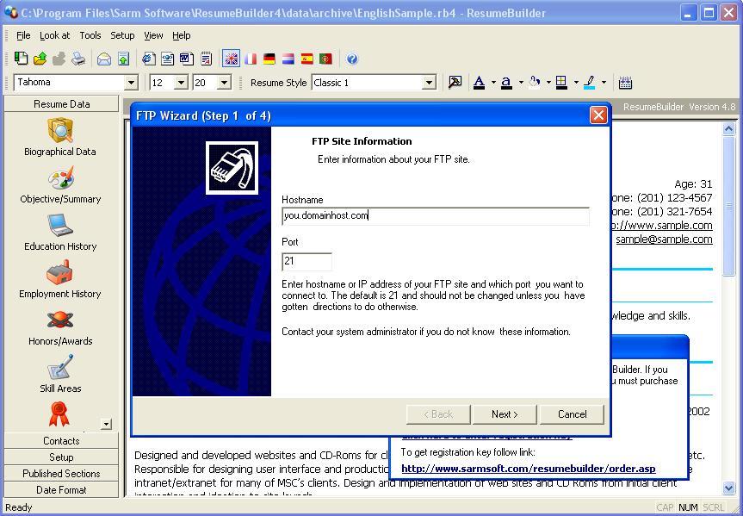This screenshot has height=516, width=743.
Task: Expand paint bucket fill color dropdown arrow
Action: pos(548,83)
